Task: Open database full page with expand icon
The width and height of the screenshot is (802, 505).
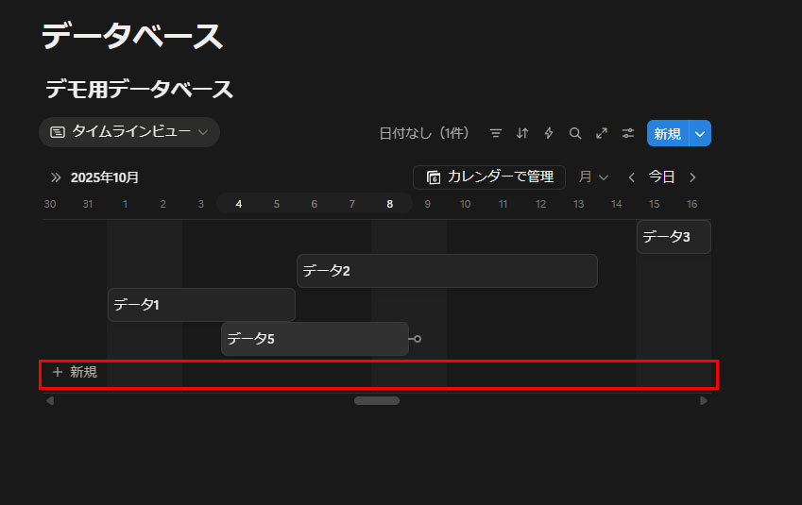Action: [601, 134]
